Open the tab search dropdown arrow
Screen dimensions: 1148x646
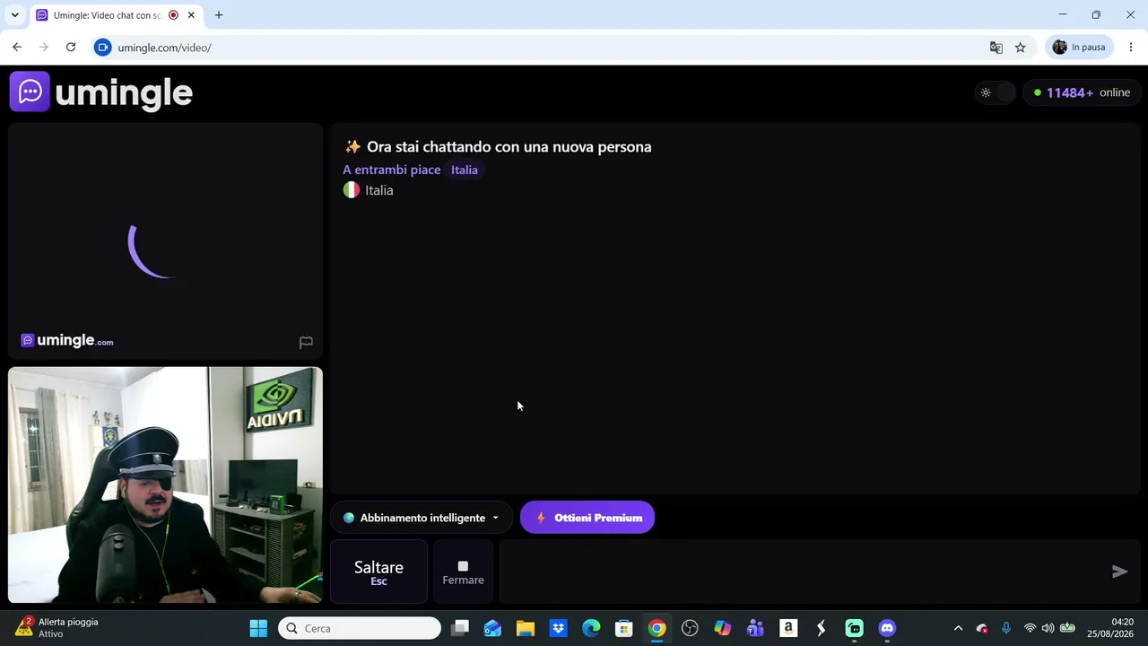14,15
